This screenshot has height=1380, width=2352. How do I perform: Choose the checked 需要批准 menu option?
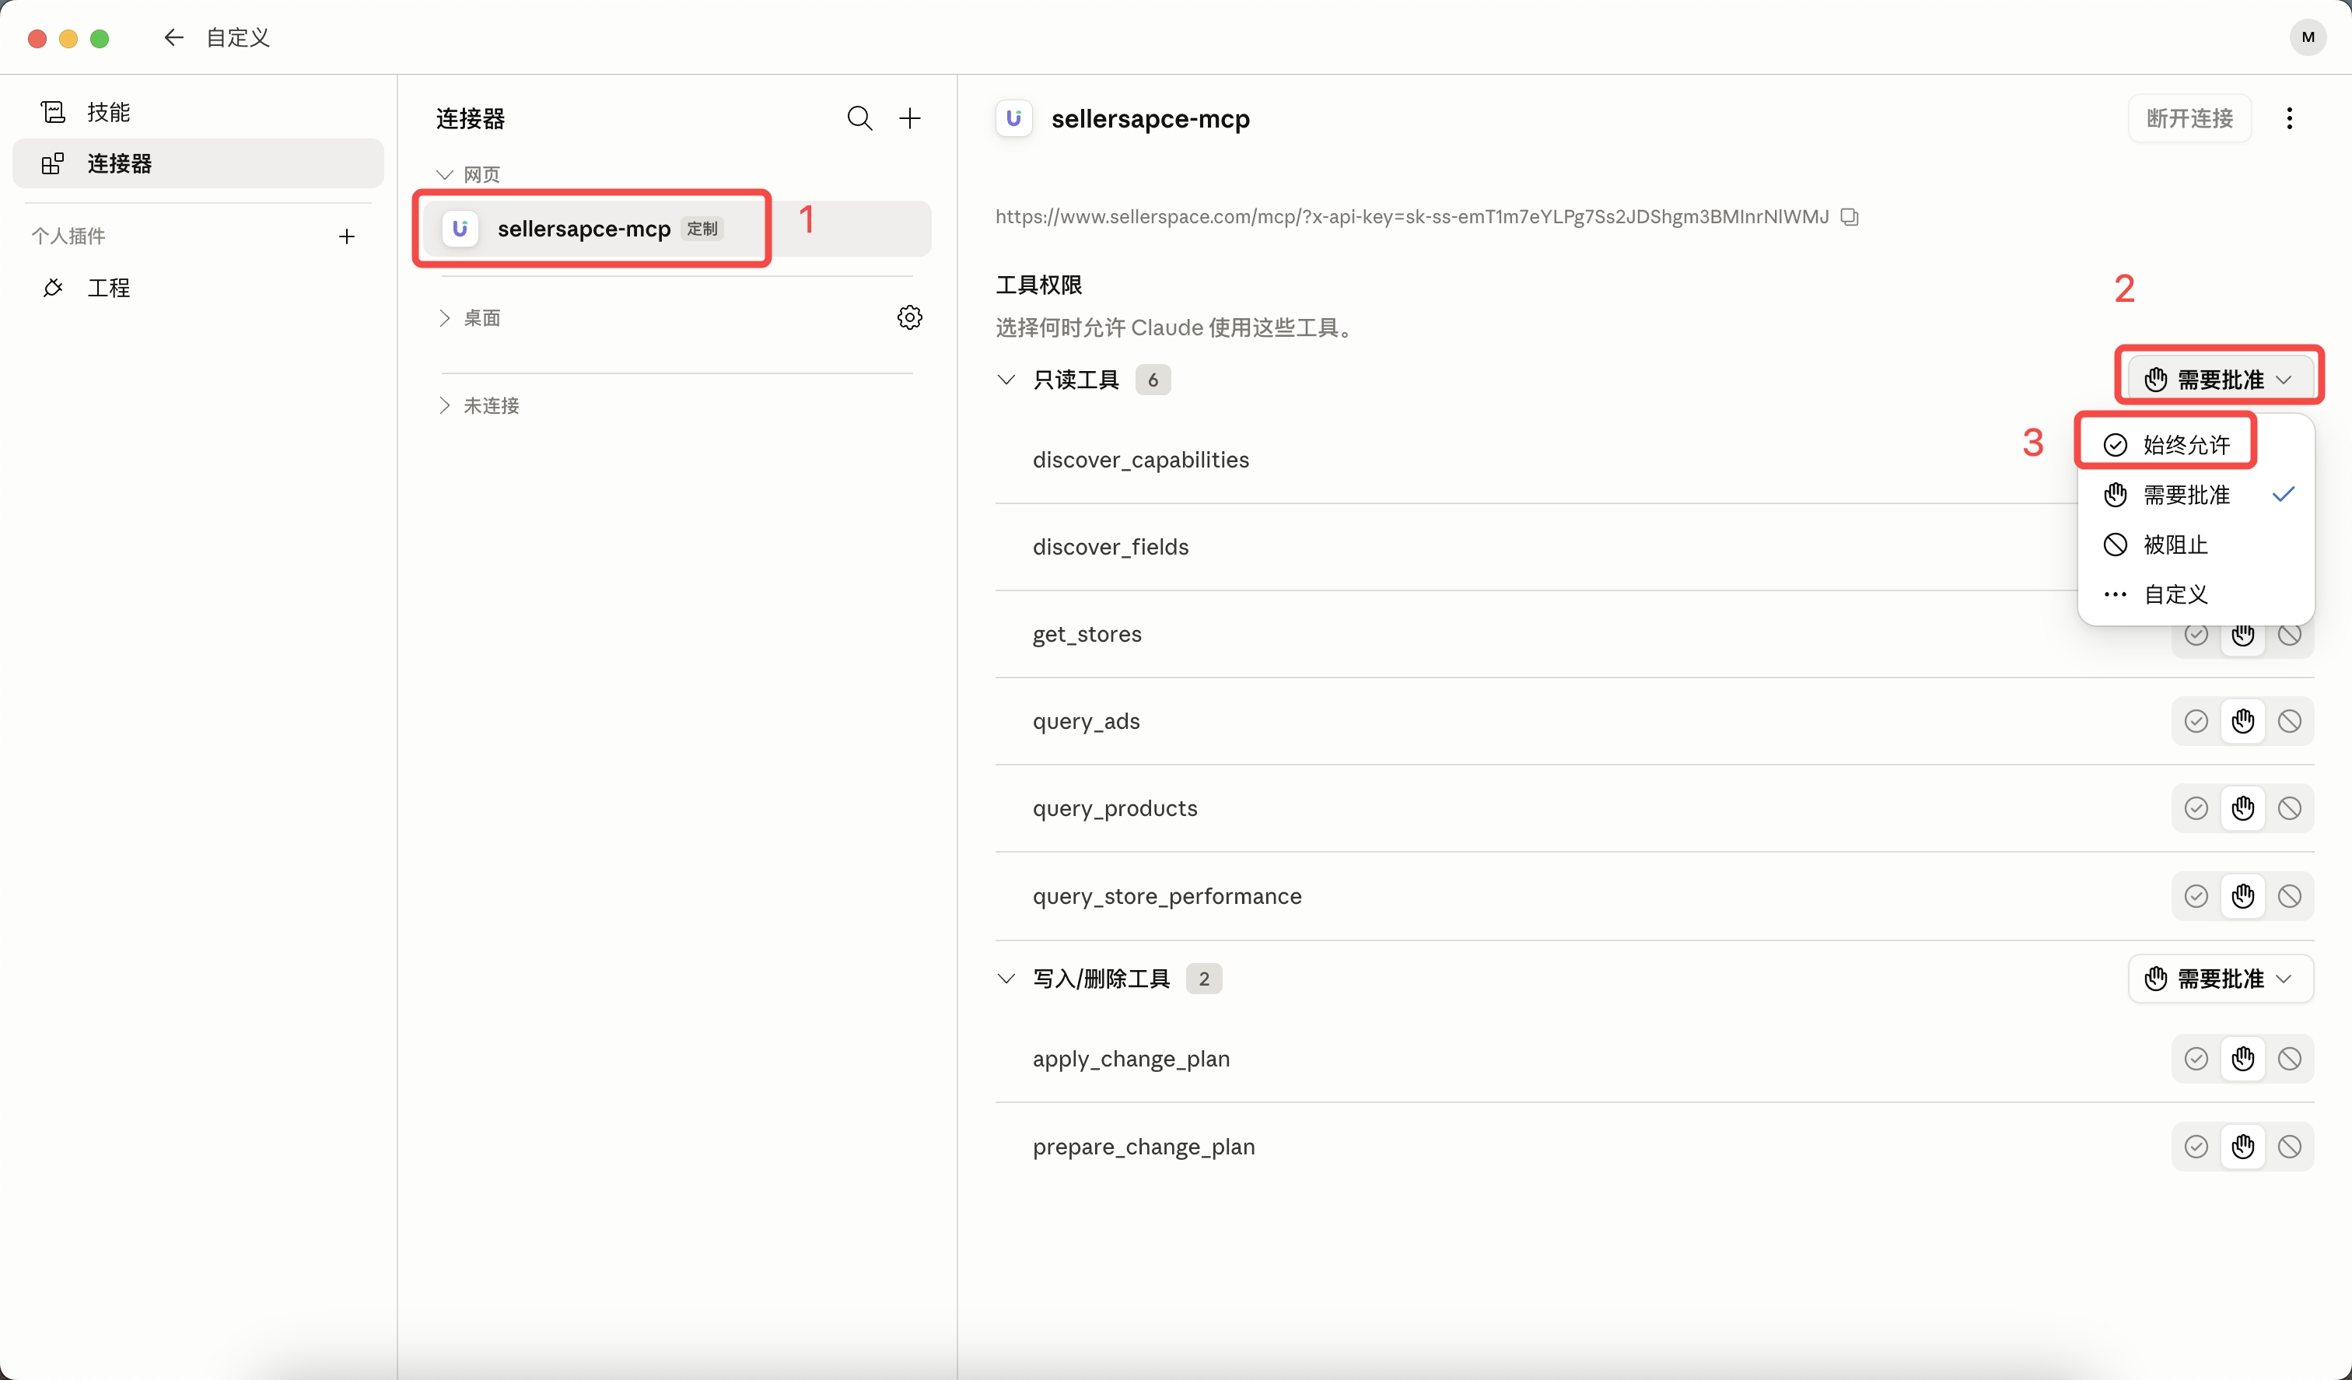click(2196, 495)
